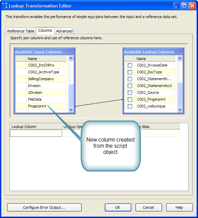Select the Division input column
The width and height of the screenshot is (198, 218).
pos(41,86)
